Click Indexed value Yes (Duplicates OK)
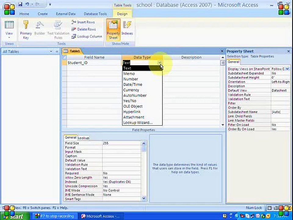The width and height of the screenshot is (293, 220). tap(121, 182)
